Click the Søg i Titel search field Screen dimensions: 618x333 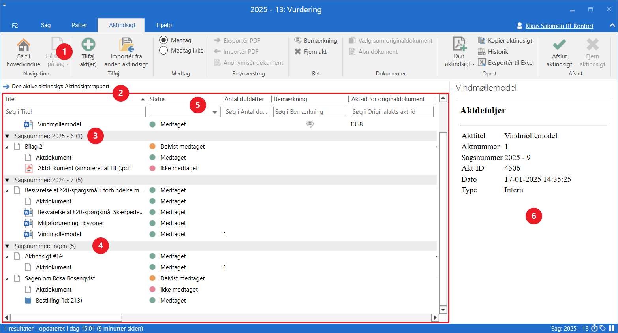[x=75, y=112]
